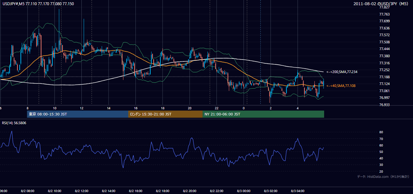Click the RSI(14) 56.5806 indicator label
This screenshot has width=413, height=194.
click(14, 123)
